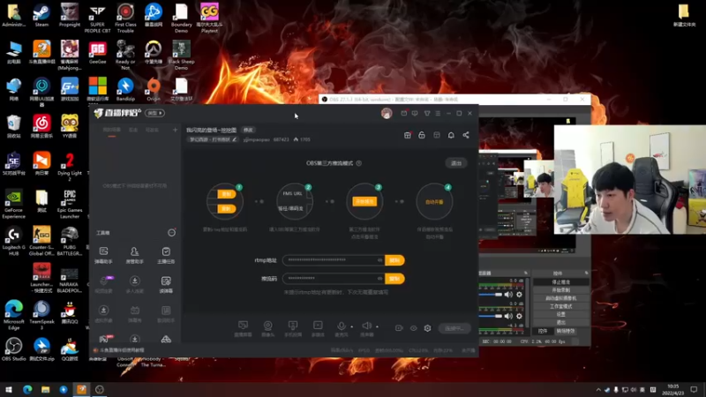
Task: Reveal the rtmp address with its eye icon
Action: 379,260
